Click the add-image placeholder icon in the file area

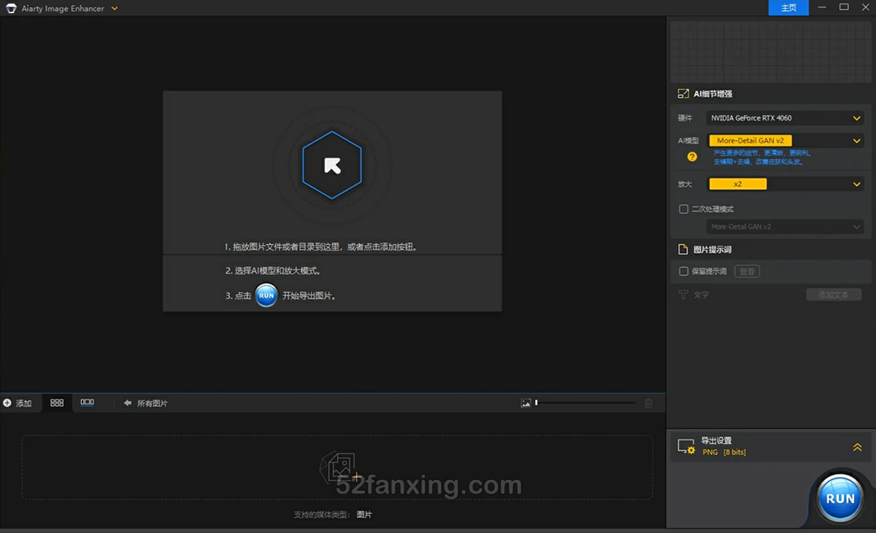pyautogui.click(x=339, y=467)
